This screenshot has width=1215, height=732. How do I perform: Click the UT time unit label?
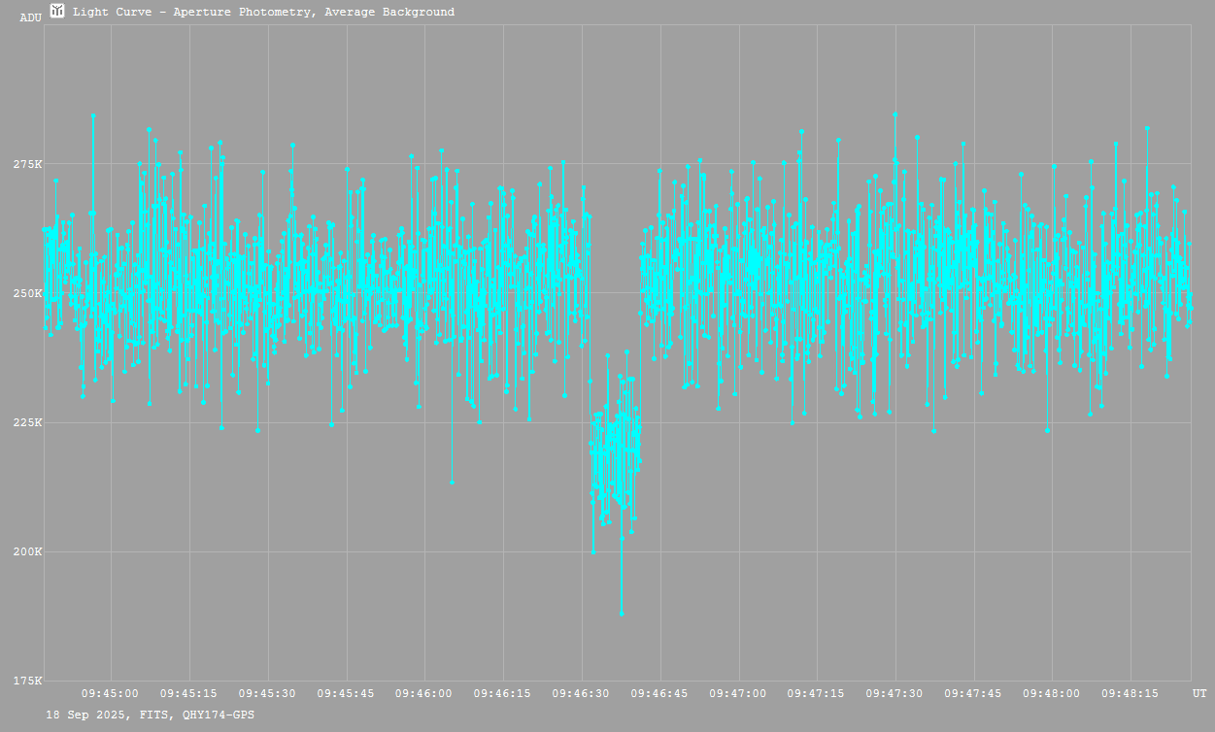tap(1199, 694)
